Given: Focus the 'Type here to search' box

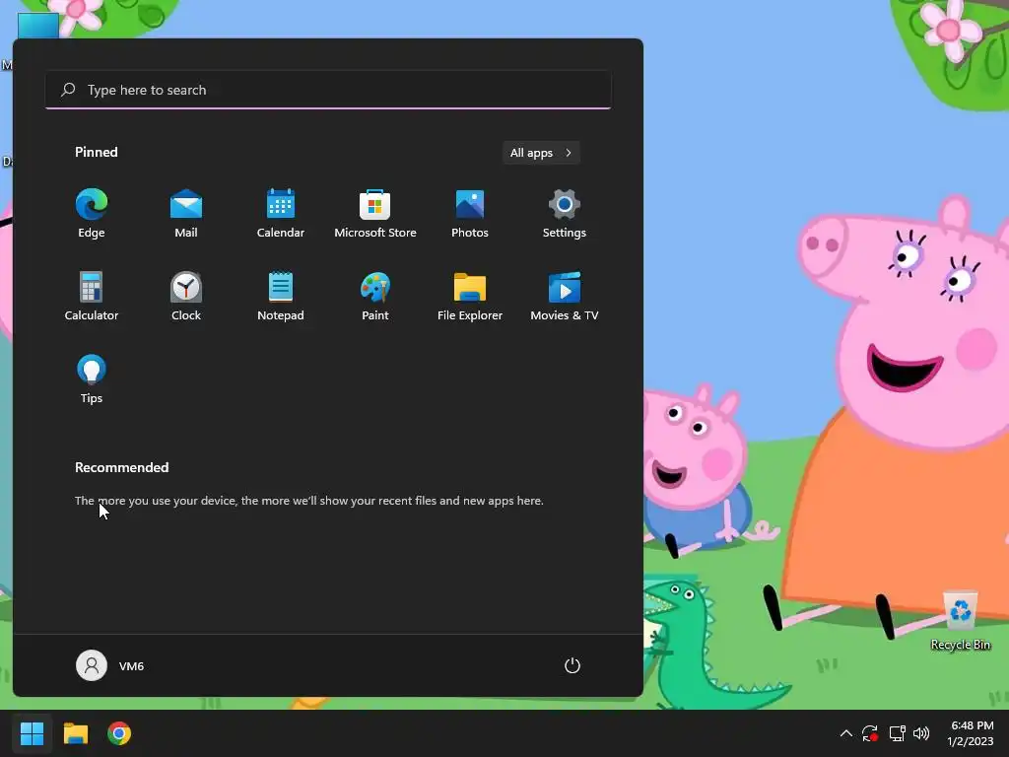Looking at the screenshot, I should [x=328, y=90].
